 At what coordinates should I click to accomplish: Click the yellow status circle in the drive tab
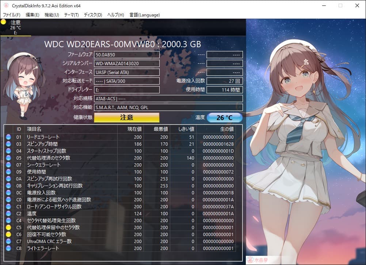point(3,22)
